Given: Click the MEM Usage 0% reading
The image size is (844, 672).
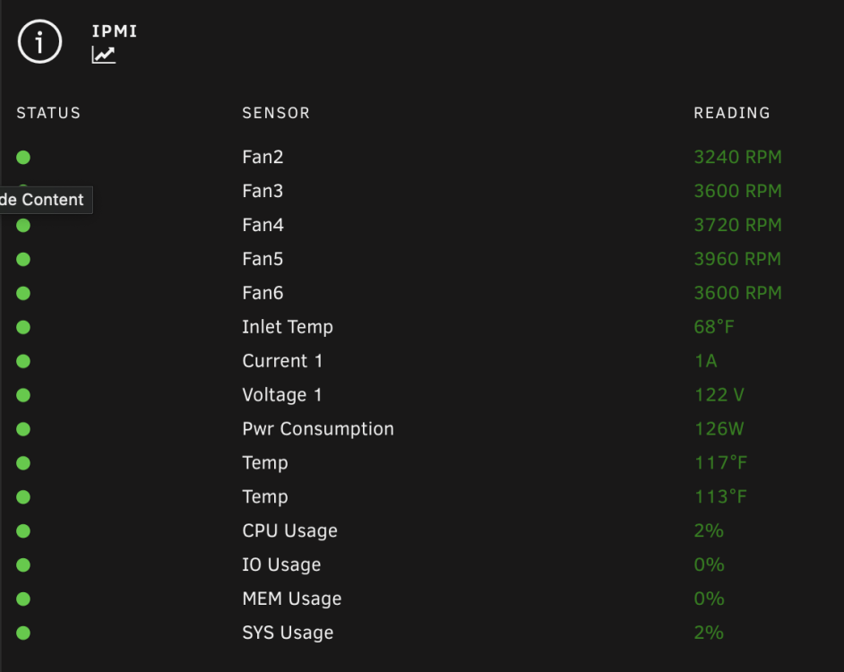Looking at the screenshot, I should point(709,599).
